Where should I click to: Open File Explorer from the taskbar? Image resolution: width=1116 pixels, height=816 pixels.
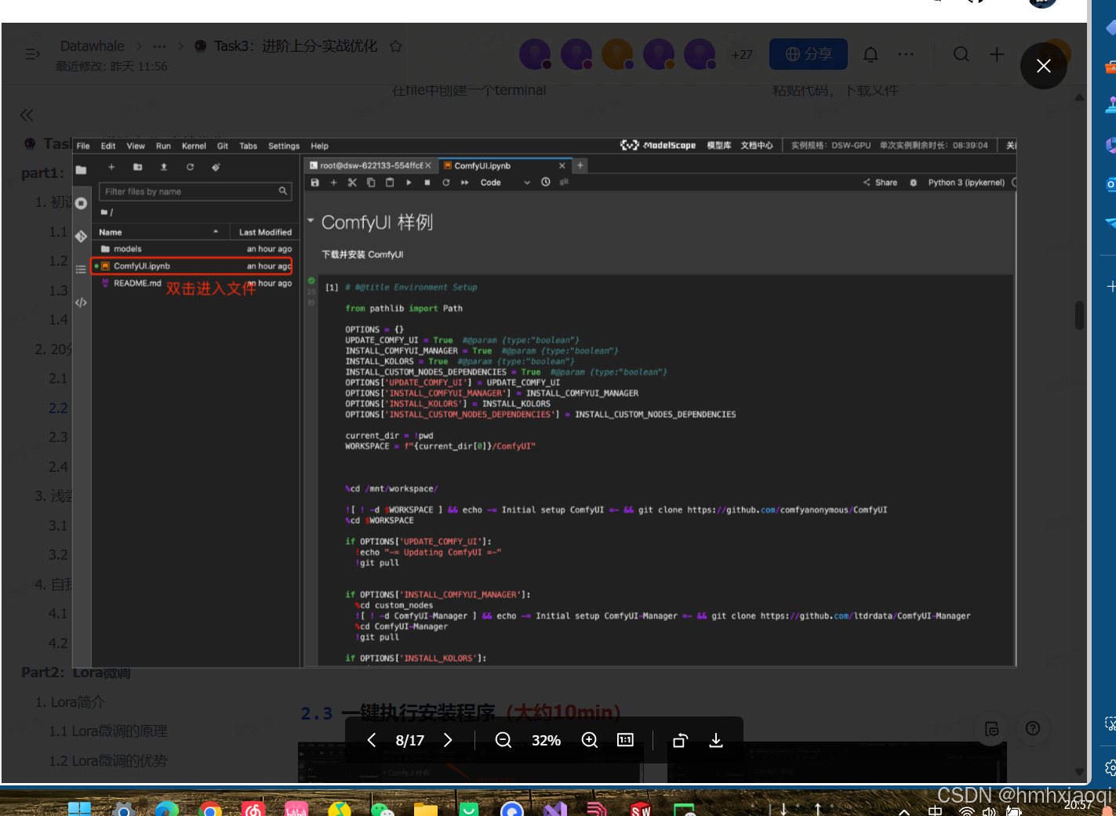(426, 808)
